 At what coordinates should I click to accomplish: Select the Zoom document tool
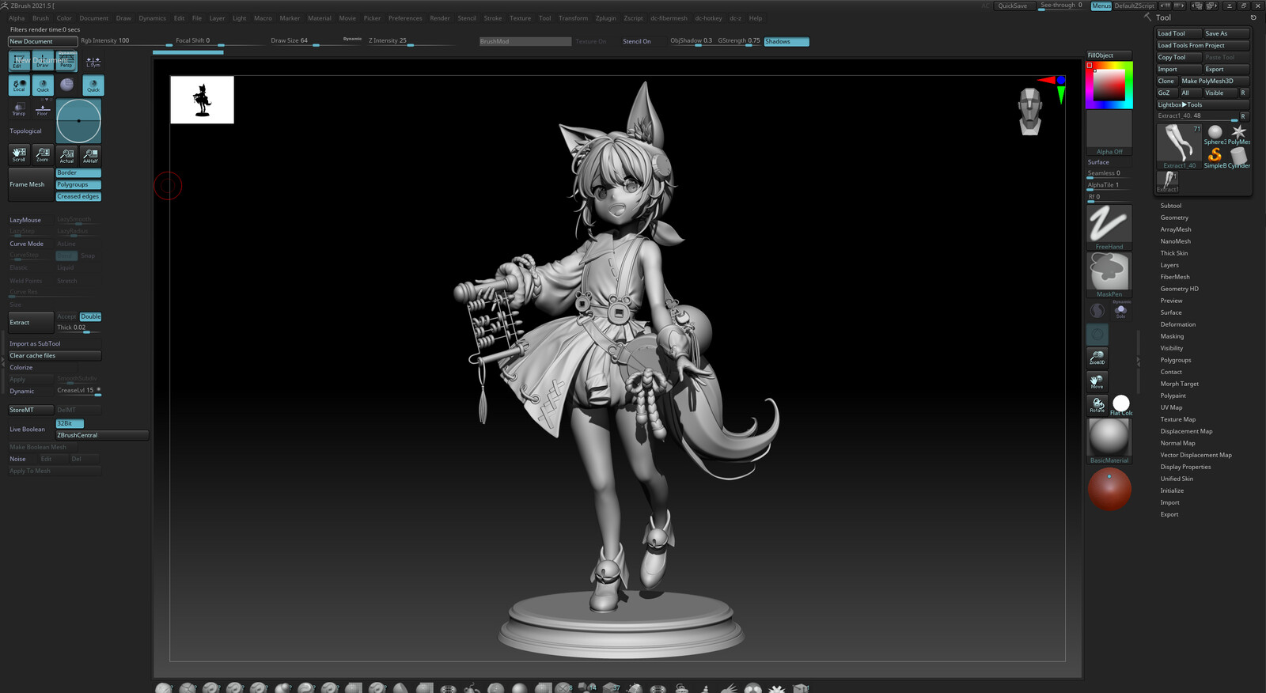pyautogui.click(x=43, y=154)
